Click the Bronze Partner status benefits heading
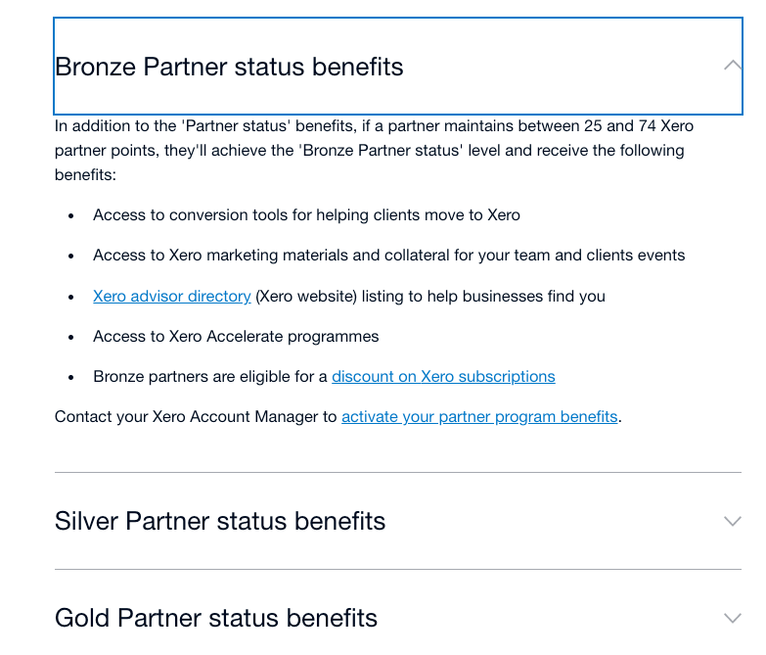 click(x=229, y=67)
